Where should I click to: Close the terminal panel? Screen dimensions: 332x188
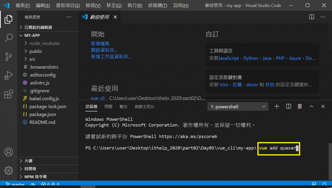(323, 106)
